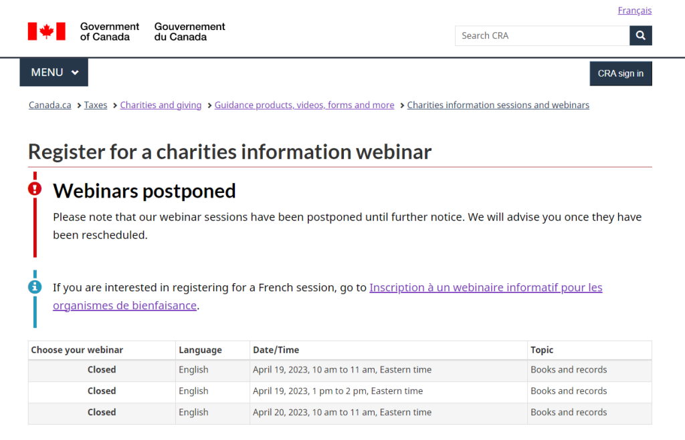Open Charities information sessions and webinars breadcrumb
This screenshot has width=685, height=440.
pos(498,105)
